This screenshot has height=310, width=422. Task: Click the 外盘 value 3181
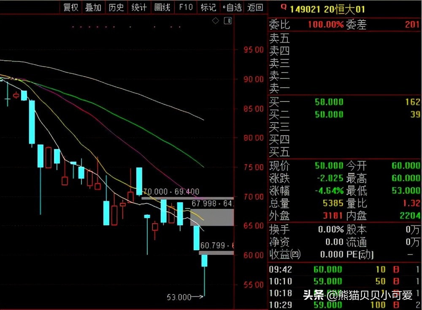pos(333,216)
